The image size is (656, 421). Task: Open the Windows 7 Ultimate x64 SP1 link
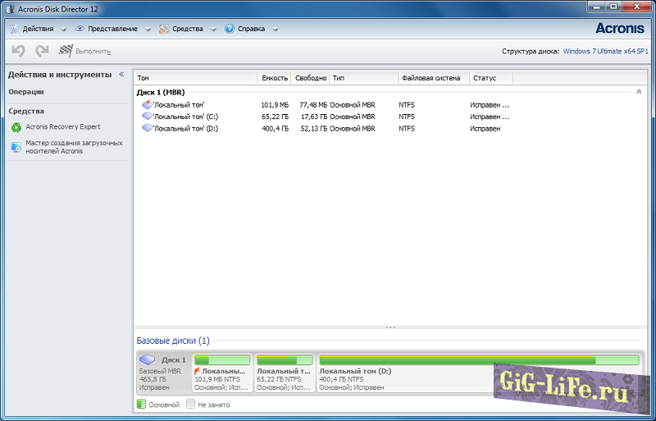pyautogui.click(x=605, y=51)
